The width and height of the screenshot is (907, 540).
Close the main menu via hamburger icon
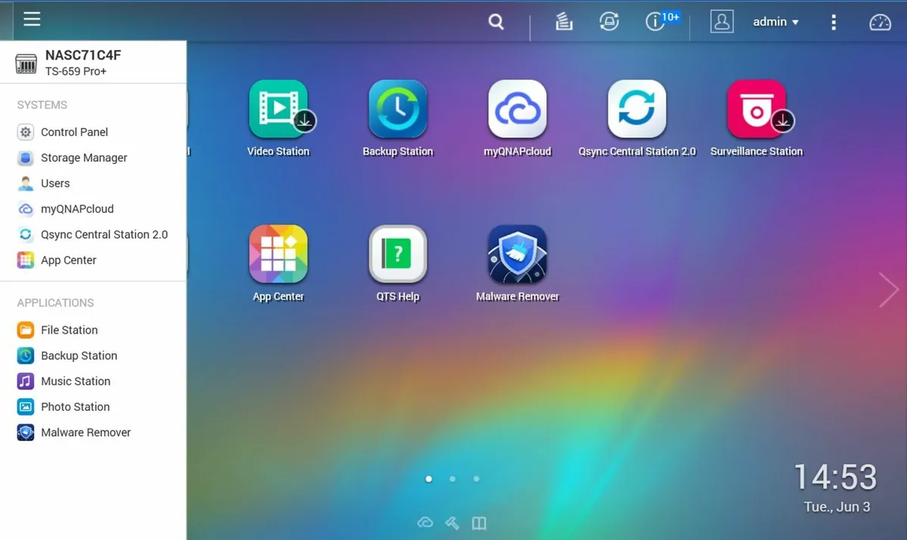pos(32,20)
